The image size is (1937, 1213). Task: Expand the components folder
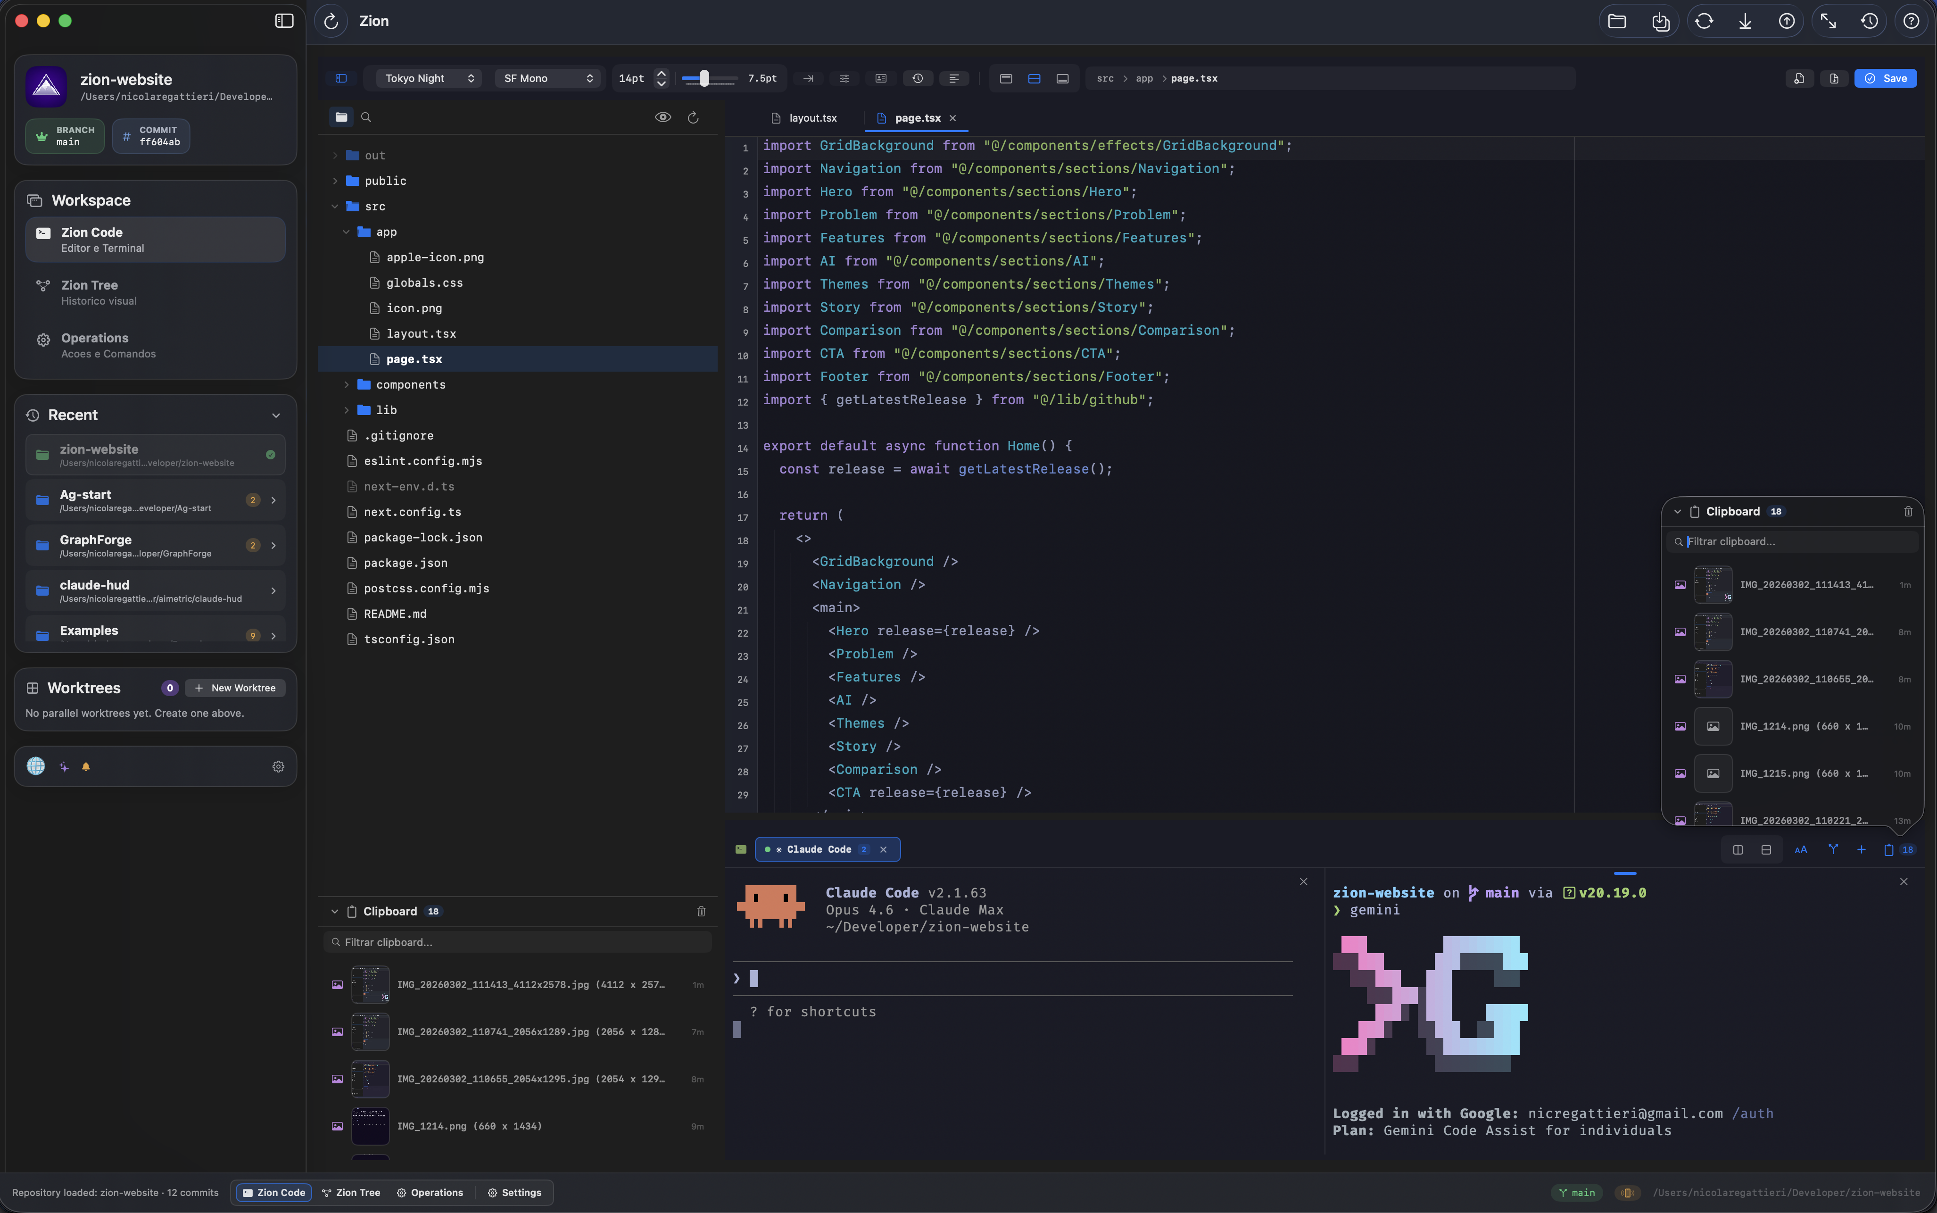point(346,385)
